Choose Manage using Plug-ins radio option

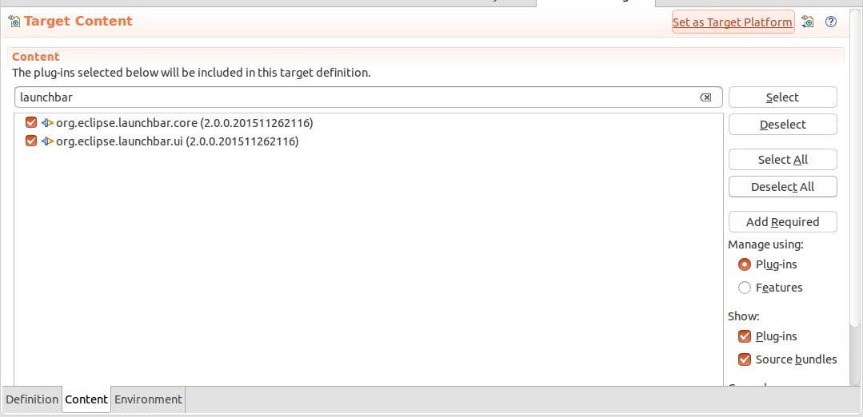tap(745, 264)
